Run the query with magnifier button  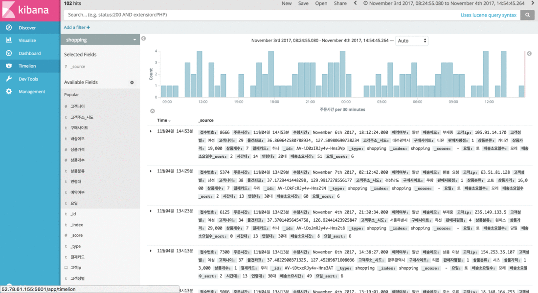tap(527, 15)
